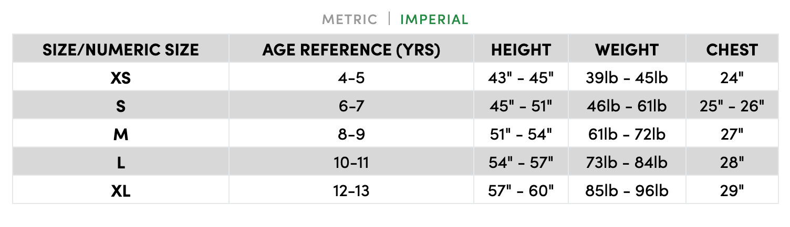Click the 85lb - 96lb weight cell
Image resolution: width=790 pixels, height=227 pixels.
(626, 191)
